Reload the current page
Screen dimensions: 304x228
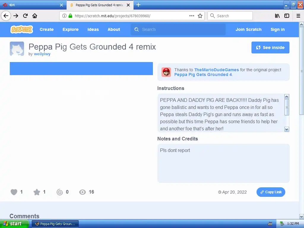[25, 16]
